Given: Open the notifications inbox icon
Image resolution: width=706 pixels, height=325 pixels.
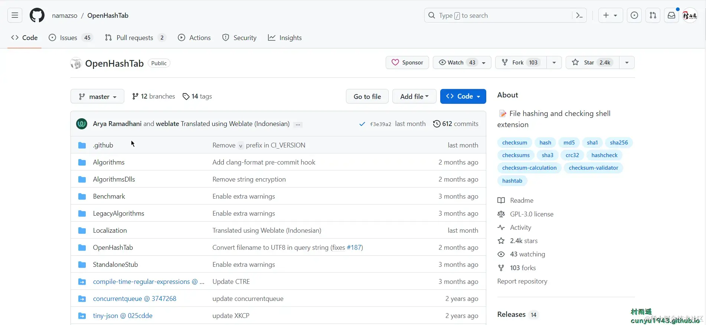Looking at the screenshot, I should pyautogui.click(x=671, y=16).
